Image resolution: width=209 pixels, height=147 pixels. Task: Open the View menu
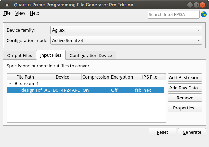click(x=20, y=13)
